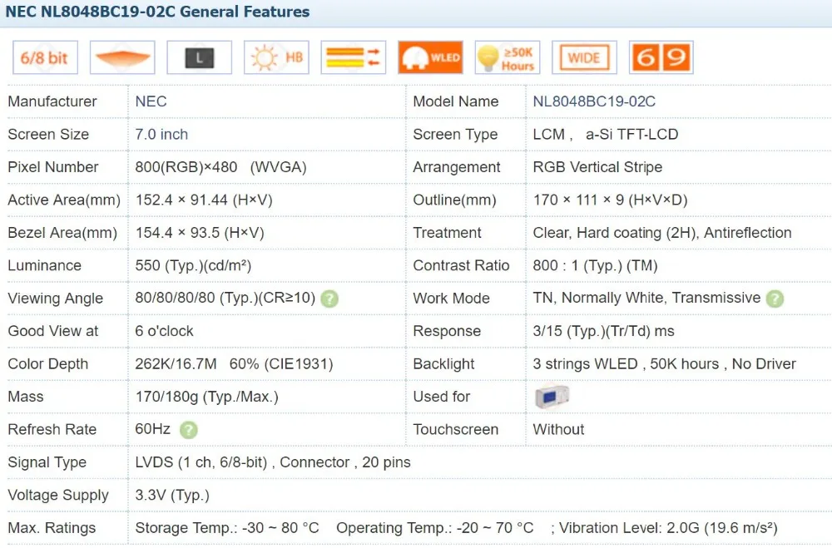832x548 pixels.
Task: Select the '6 o'clock' good view value
Action: (164, 331)
